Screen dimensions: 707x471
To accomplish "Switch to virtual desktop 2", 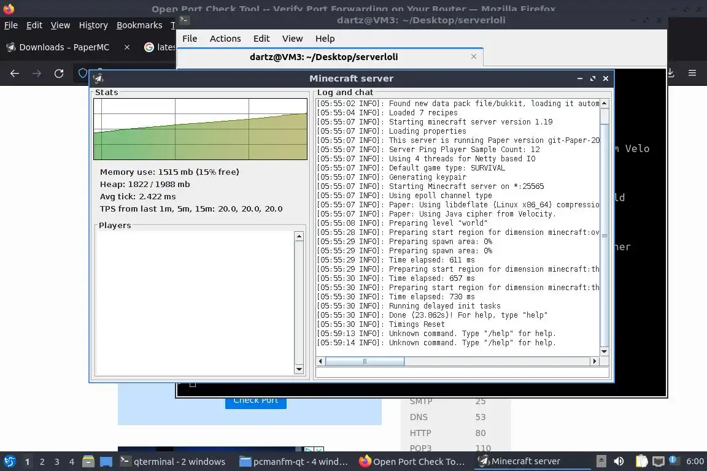I will [42, 462].
